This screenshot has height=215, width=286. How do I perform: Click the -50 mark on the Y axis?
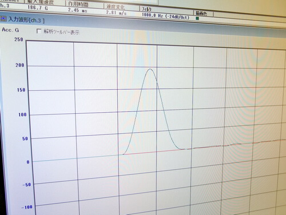click(26, 185)
